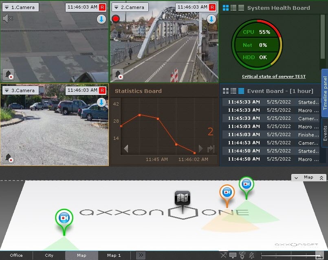Expand the additional layouts double-arrow
328x260 pixels.
(x=140, y=255)
